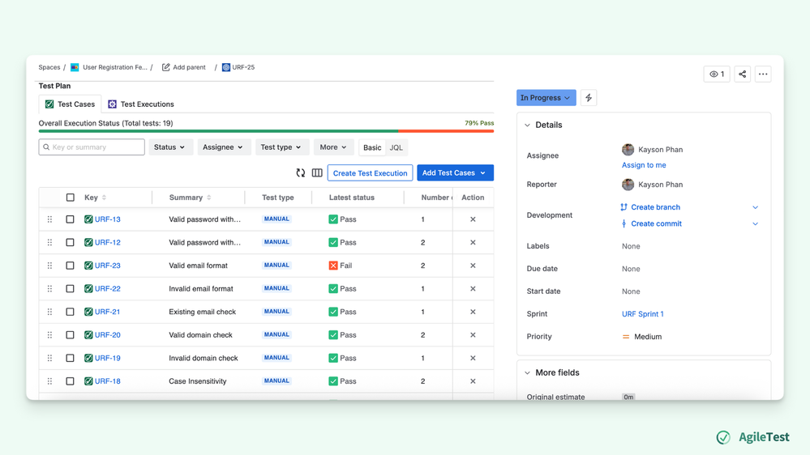810x455 pixels.
Task: Click the Due date None value
Action: point(631,269)
